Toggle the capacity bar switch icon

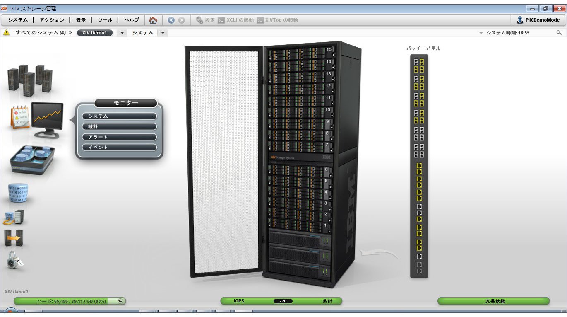pos(120,301)
